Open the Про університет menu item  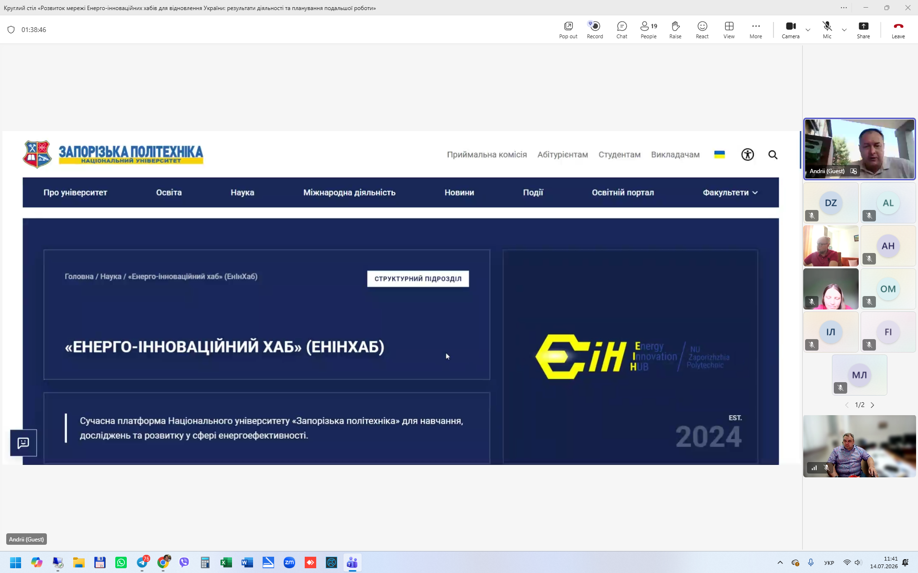pyautogui.click(x=75, y=192)
